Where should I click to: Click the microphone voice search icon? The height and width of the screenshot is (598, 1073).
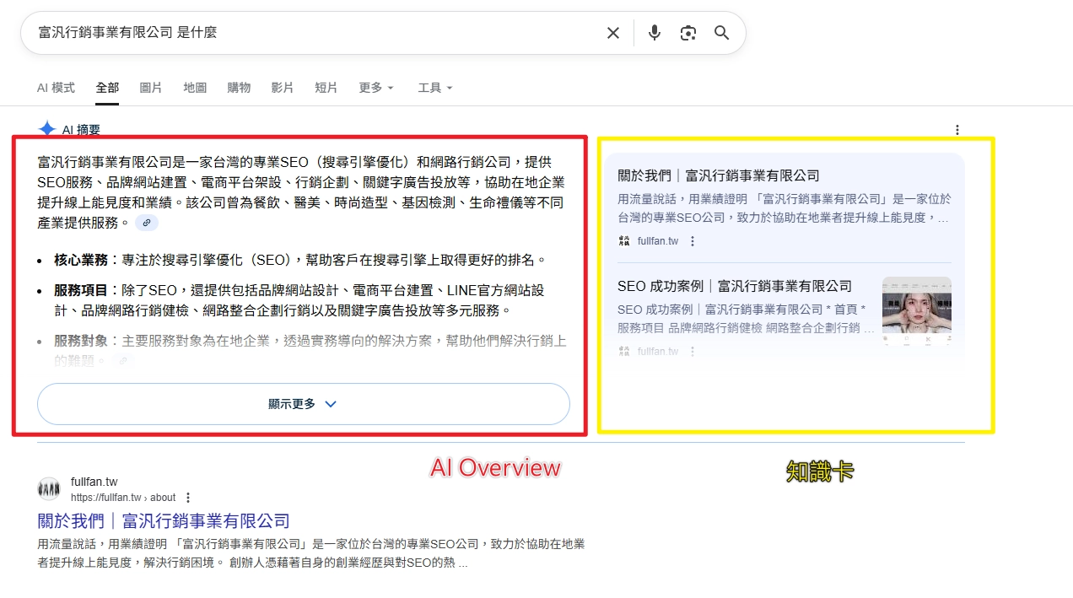[x=654, y=32]
